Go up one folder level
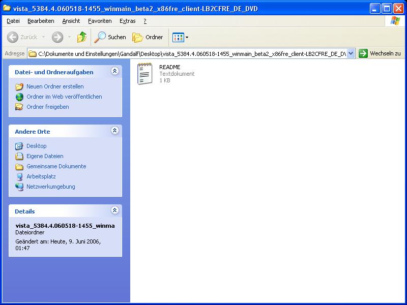Viewport: 407px width, 305px height. 82,37
